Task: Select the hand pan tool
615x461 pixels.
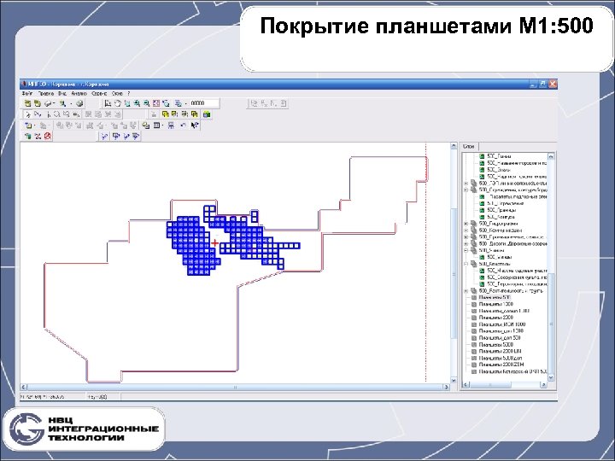Action: pyautogui.click(x=118, y=103)
